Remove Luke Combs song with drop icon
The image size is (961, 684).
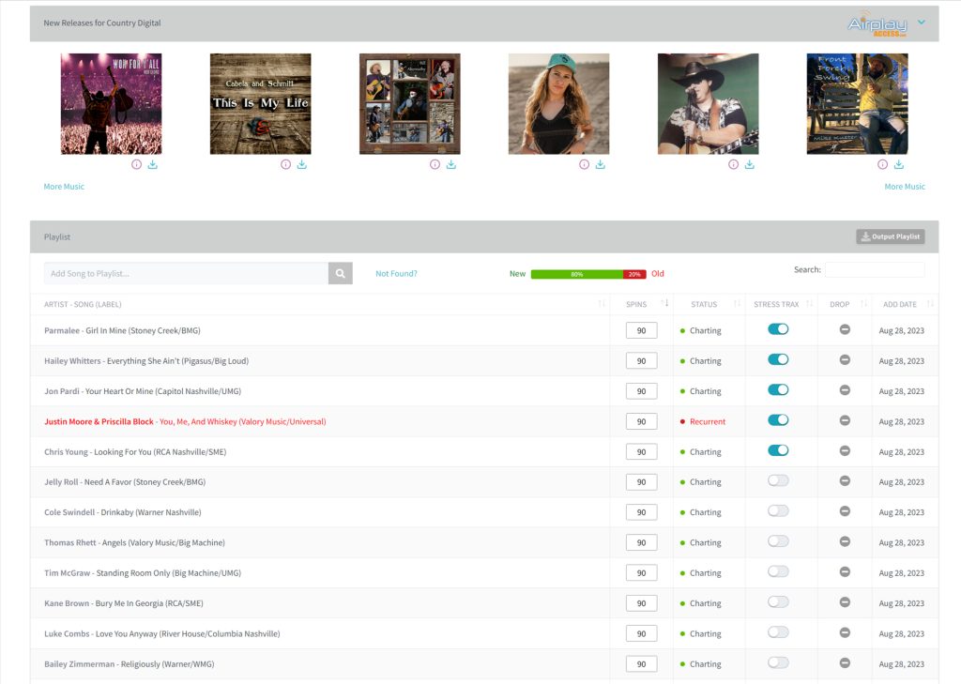click(x=845, y=633)
